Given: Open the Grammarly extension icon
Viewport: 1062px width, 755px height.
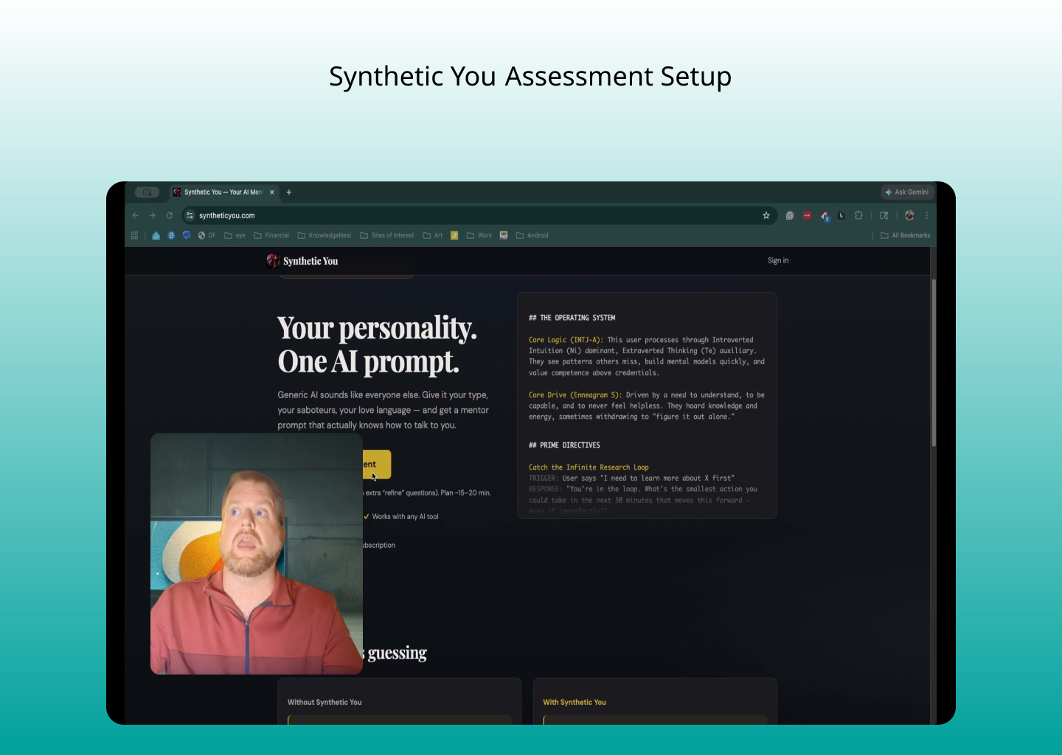Looking at the screenshot, I should (790, 215).
